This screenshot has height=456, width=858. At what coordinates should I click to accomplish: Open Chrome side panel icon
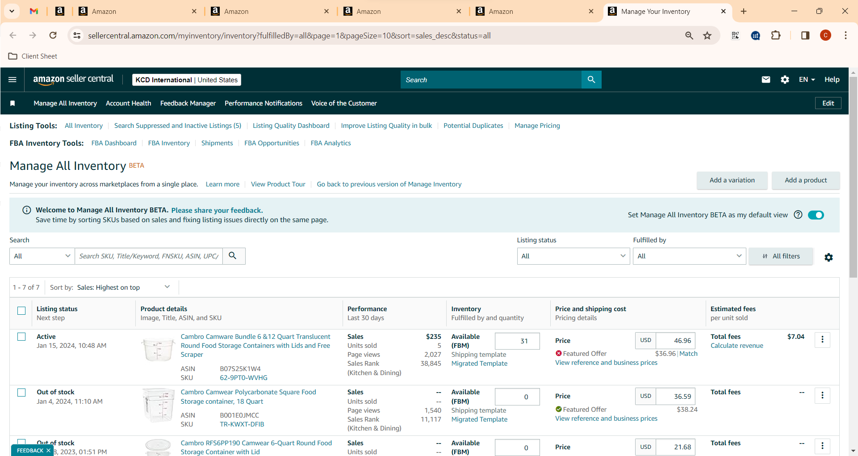click(805, 35)
